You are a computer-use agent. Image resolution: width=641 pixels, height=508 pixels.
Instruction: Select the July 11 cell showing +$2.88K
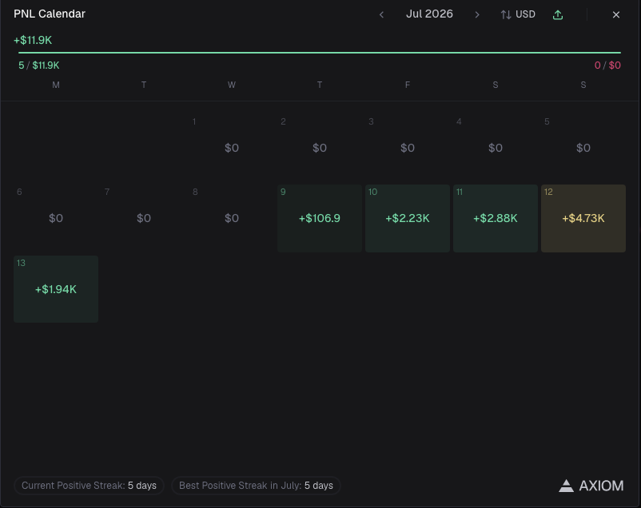tap(496, 218)
